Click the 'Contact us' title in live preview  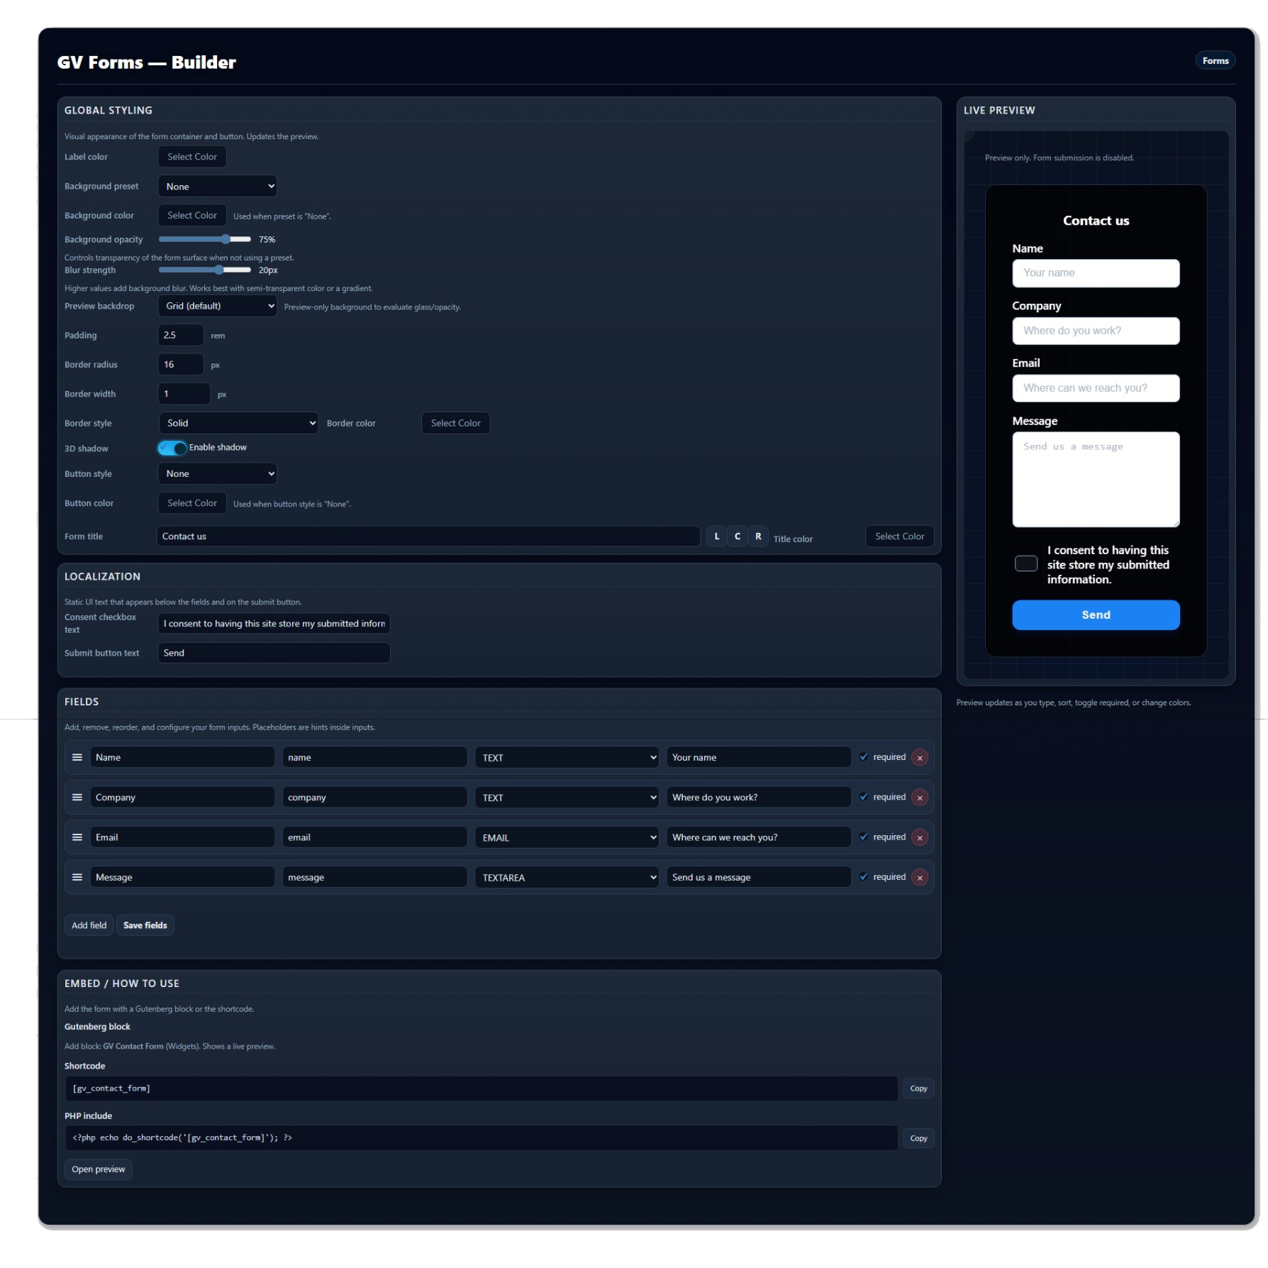pos(1096,221)
